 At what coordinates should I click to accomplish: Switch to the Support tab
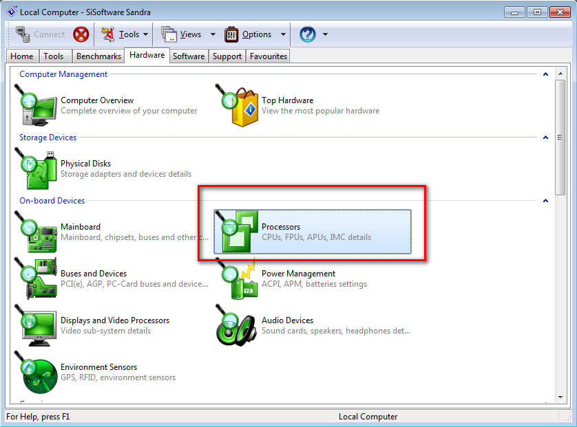(x=227, y=56)
